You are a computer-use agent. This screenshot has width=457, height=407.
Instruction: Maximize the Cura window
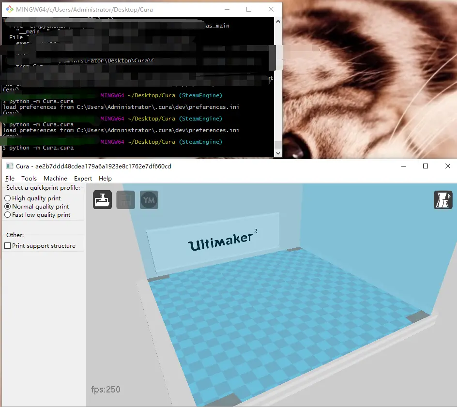click(426, 166)
